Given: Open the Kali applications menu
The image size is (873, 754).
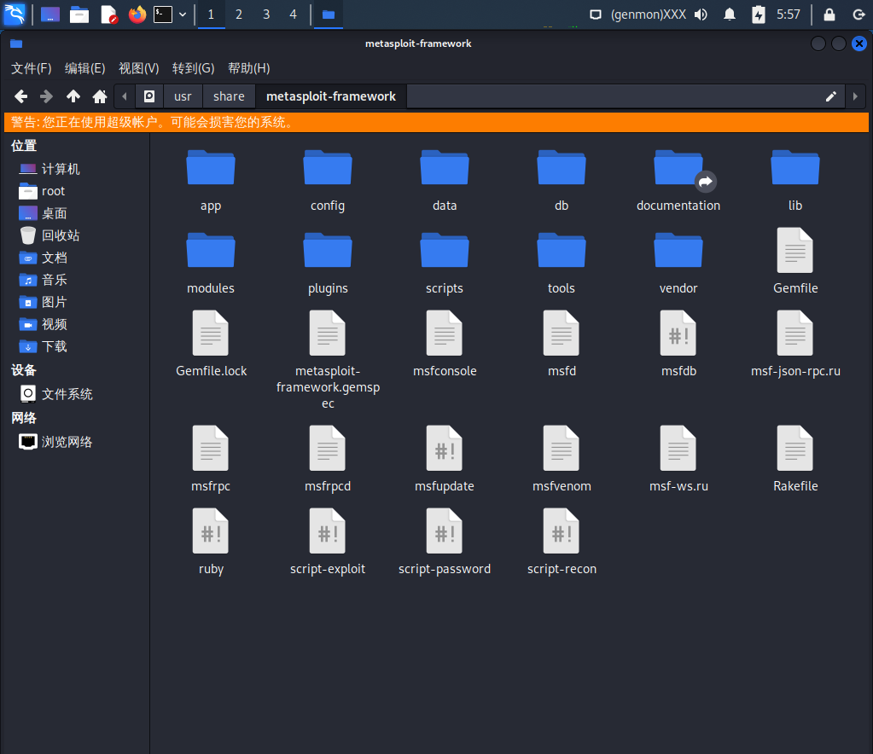Looking at the screenshot, I should (15, 14).
